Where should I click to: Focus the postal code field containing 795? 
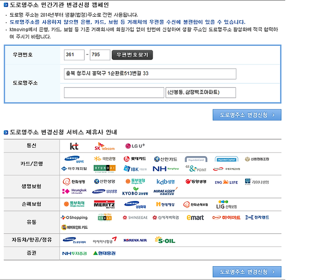coord(100,55)
